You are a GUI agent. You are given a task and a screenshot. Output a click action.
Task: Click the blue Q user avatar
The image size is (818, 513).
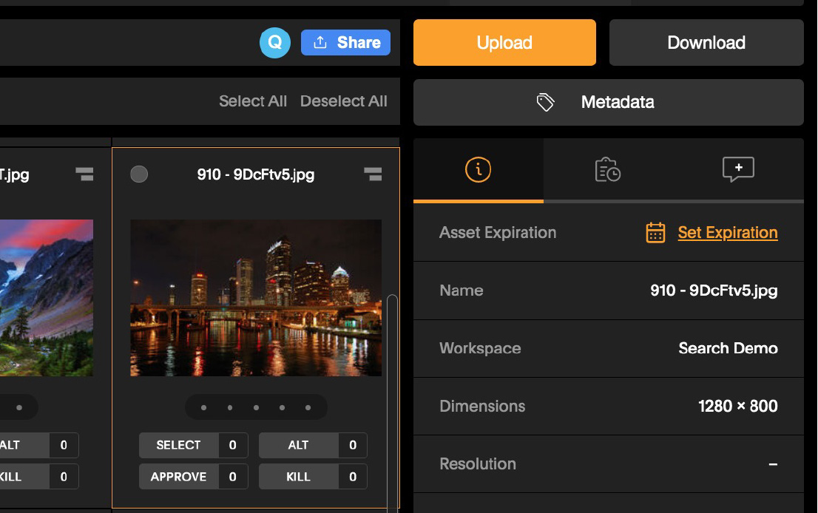pos(275,43)
